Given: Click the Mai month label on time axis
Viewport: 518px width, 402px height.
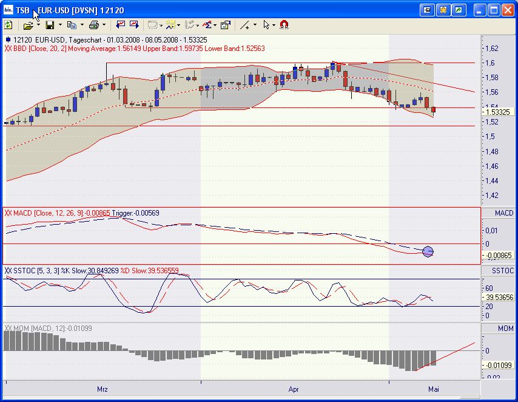Looking at the screenshot, I should [x=434, y=389].
